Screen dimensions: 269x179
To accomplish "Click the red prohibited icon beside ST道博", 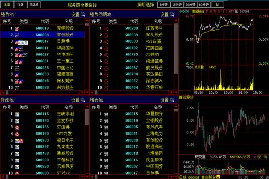I will tap(17, 127).
